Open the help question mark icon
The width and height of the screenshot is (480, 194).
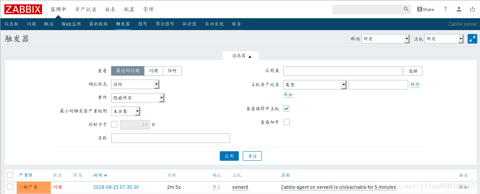point(445,9)
